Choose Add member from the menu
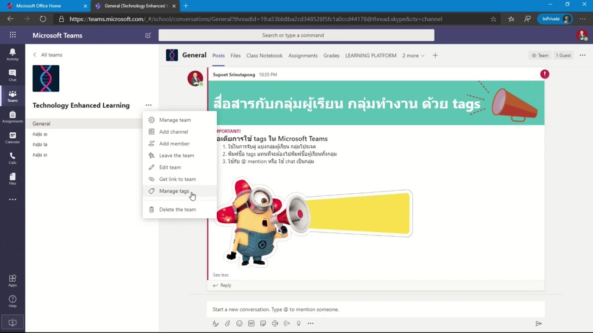Viewport: 593px width, 333px height. click(180, 144)
